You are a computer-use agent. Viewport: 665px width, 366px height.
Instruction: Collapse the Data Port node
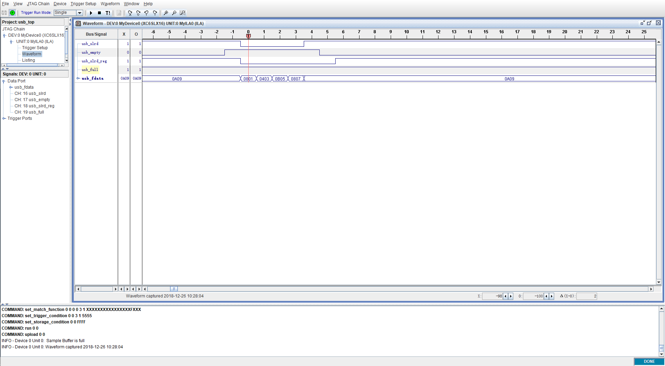coord(4,81)
